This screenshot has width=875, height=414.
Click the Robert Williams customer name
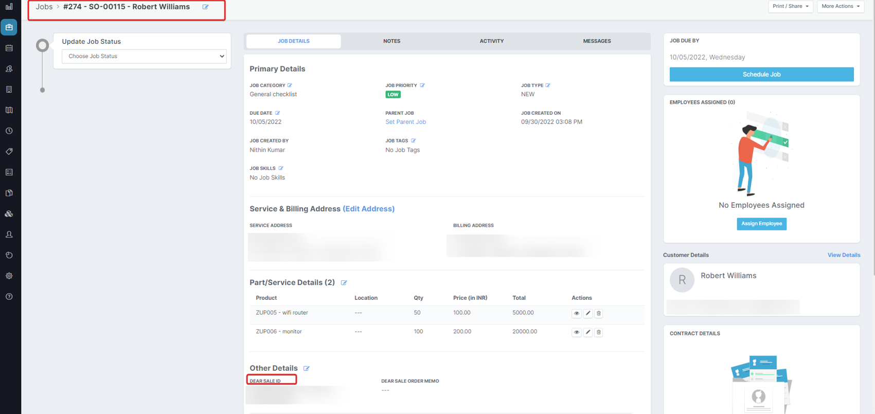(728, 276)
